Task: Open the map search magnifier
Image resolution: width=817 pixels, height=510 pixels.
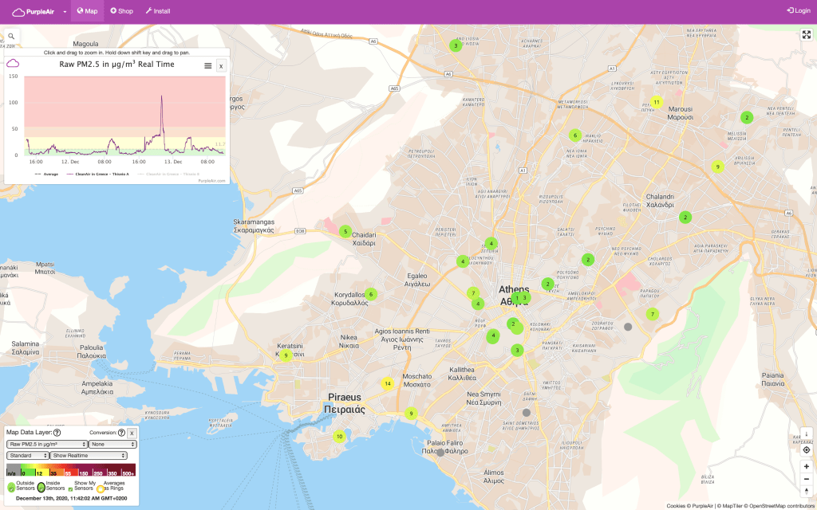Action: pyautogui.click(x=12, y=37)
